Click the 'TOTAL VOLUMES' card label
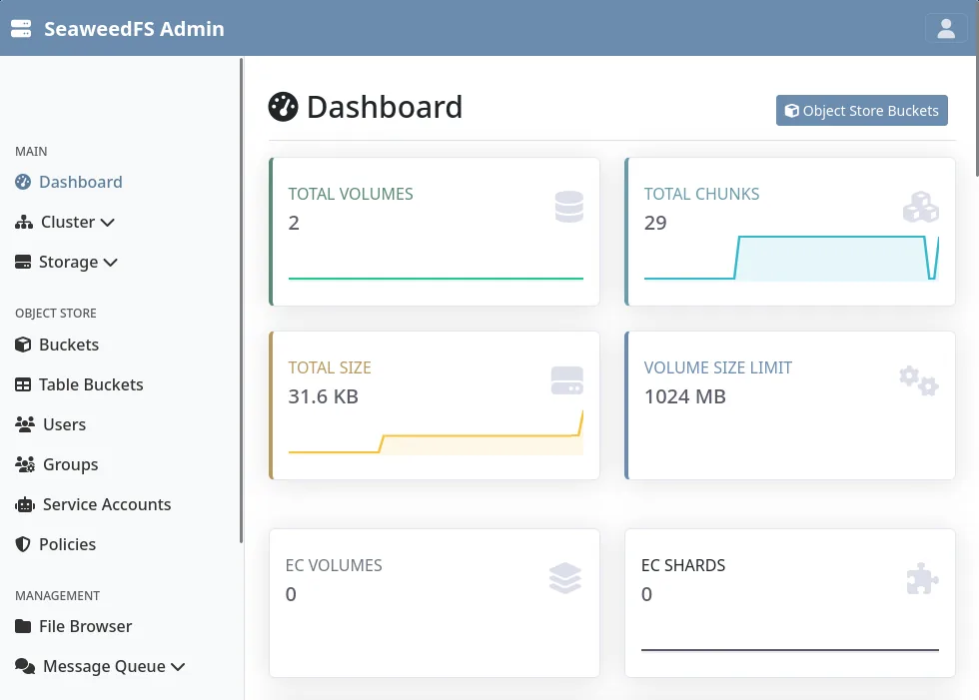 click(x=351, y=194)
